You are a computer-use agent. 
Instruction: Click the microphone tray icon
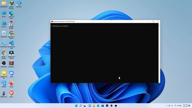[172, 106]
